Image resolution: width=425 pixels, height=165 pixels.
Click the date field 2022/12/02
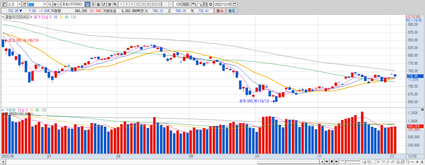pyautogui.click(x=223, y=4)
